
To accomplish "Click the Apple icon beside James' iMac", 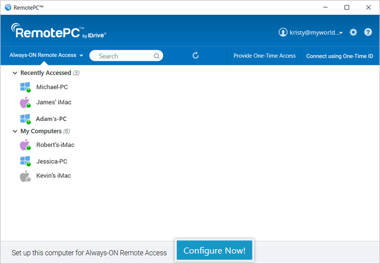I will point(24,102).
